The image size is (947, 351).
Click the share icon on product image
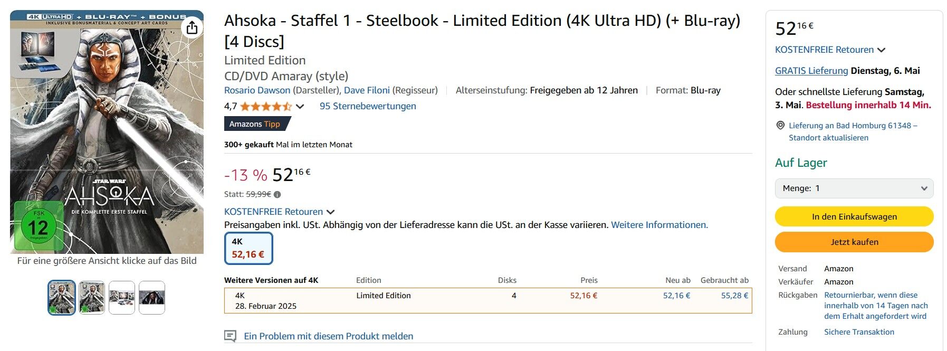point(192,27)
